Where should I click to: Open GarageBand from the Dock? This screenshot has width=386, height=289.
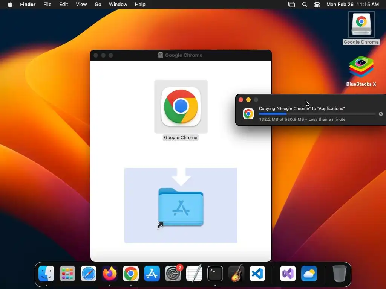(x=236, y=274)
